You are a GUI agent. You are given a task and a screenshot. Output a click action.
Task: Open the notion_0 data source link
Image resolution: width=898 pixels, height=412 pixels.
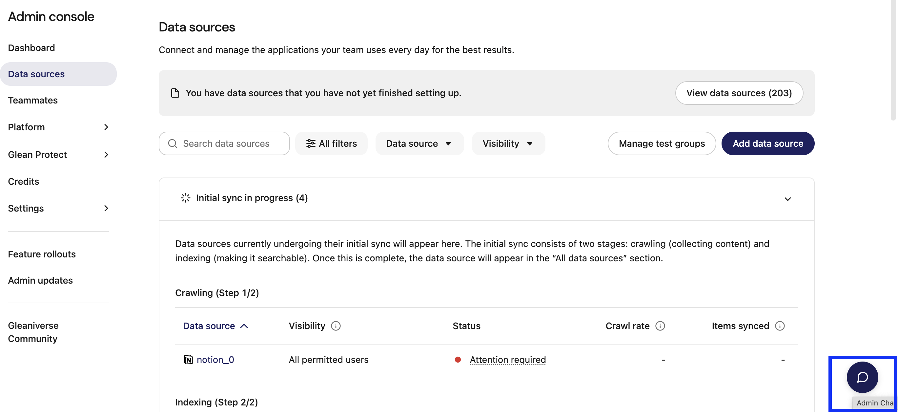pyautogui.click(x=215, y=360)
